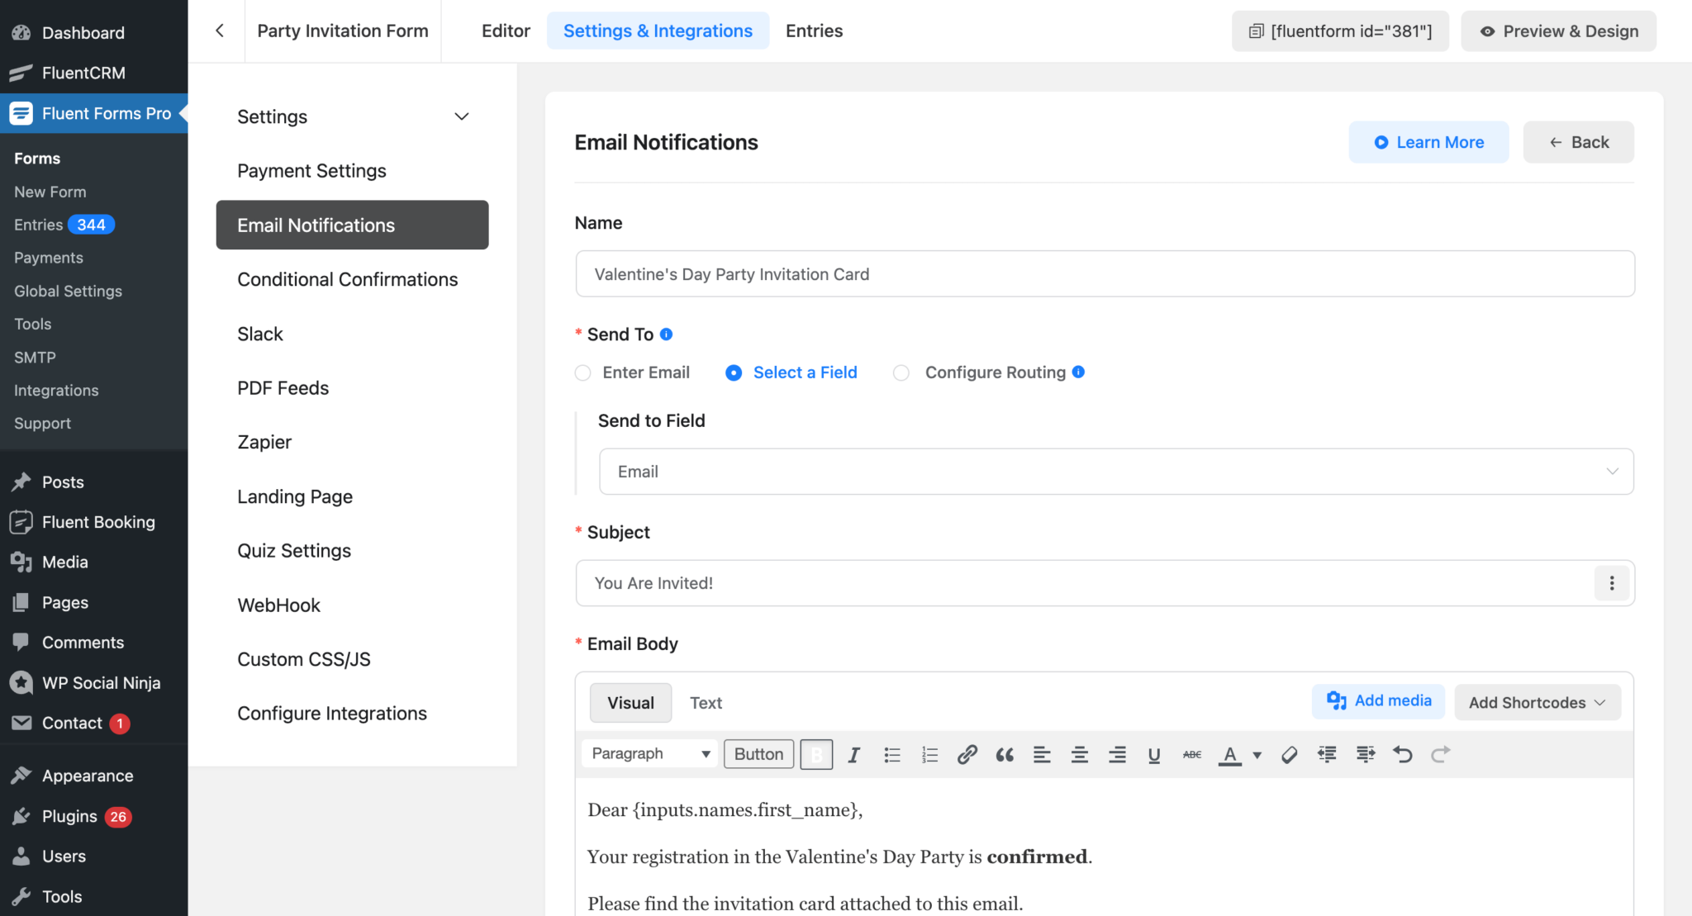
Task: Select the Configure Routing radio option
Action: click(901, 373)
